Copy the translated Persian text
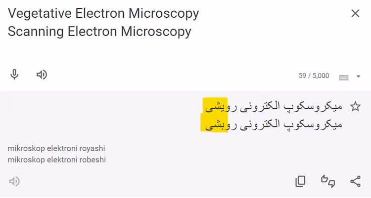 click(300, 181)
